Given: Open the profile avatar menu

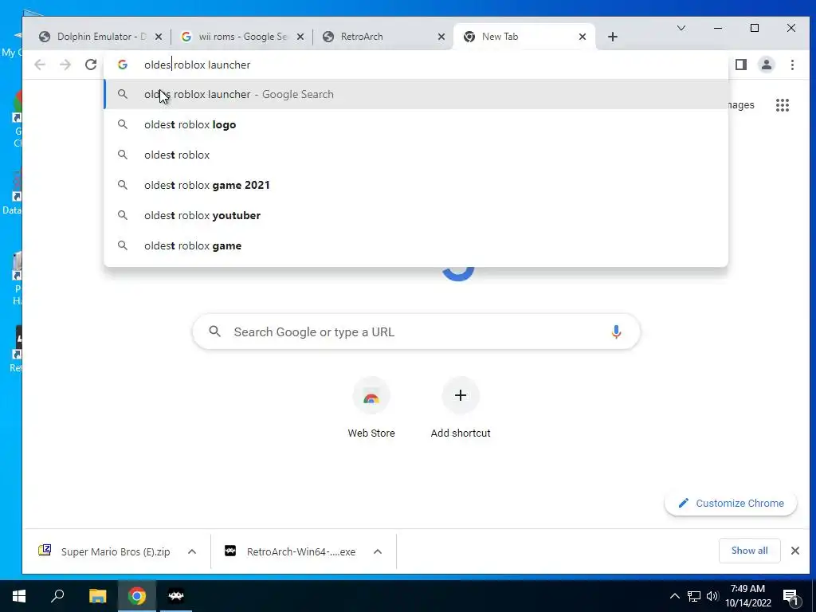Looking at the screenshot, I should (x=767, y=65).
